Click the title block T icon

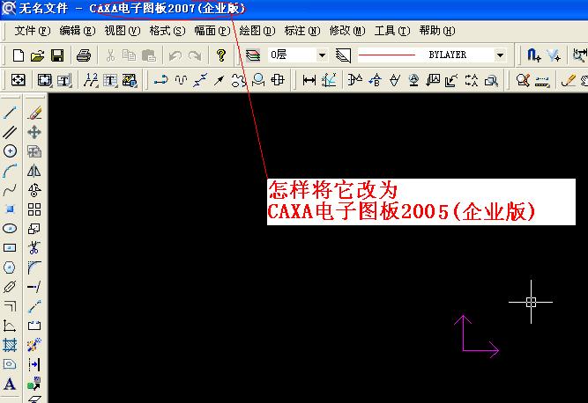click(x=64, y=80)
